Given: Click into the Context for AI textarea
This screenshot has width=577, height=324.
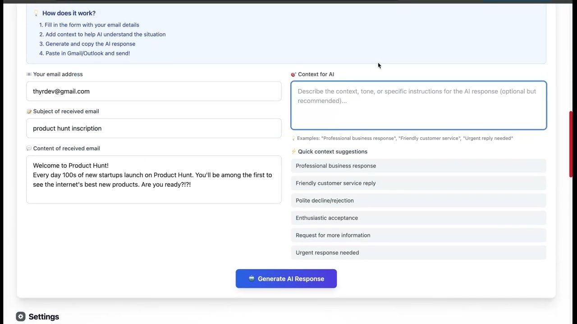Looking at the screenshot, I should coord(419,105).
